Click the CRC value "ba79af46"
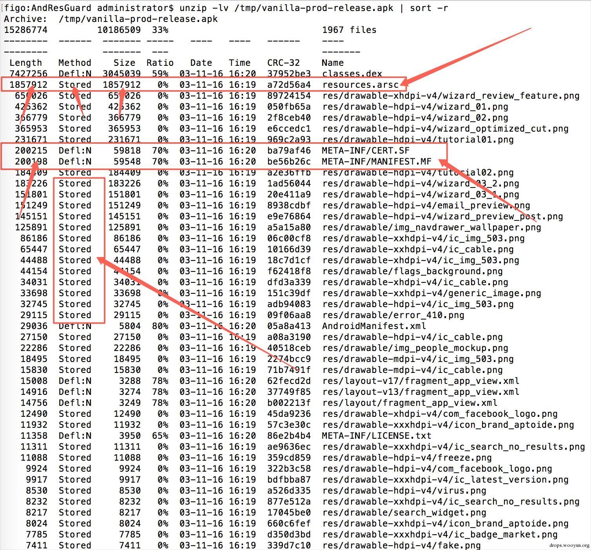The image size is (591, 550). (289, 150)
